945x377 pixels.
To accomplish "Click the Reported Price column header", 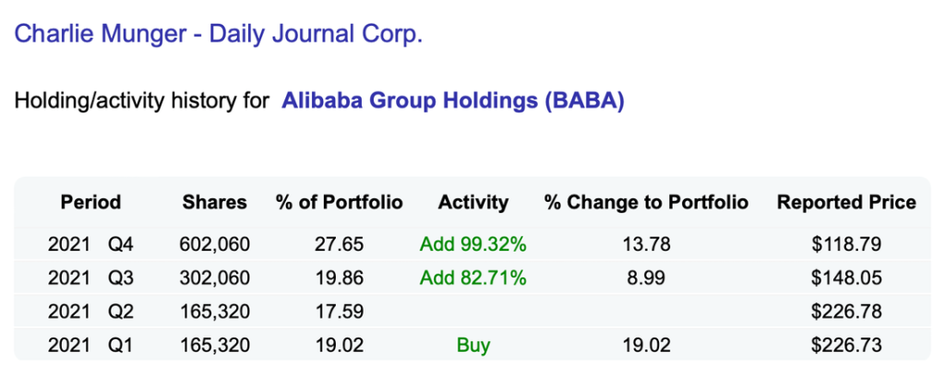I will 846,202.
